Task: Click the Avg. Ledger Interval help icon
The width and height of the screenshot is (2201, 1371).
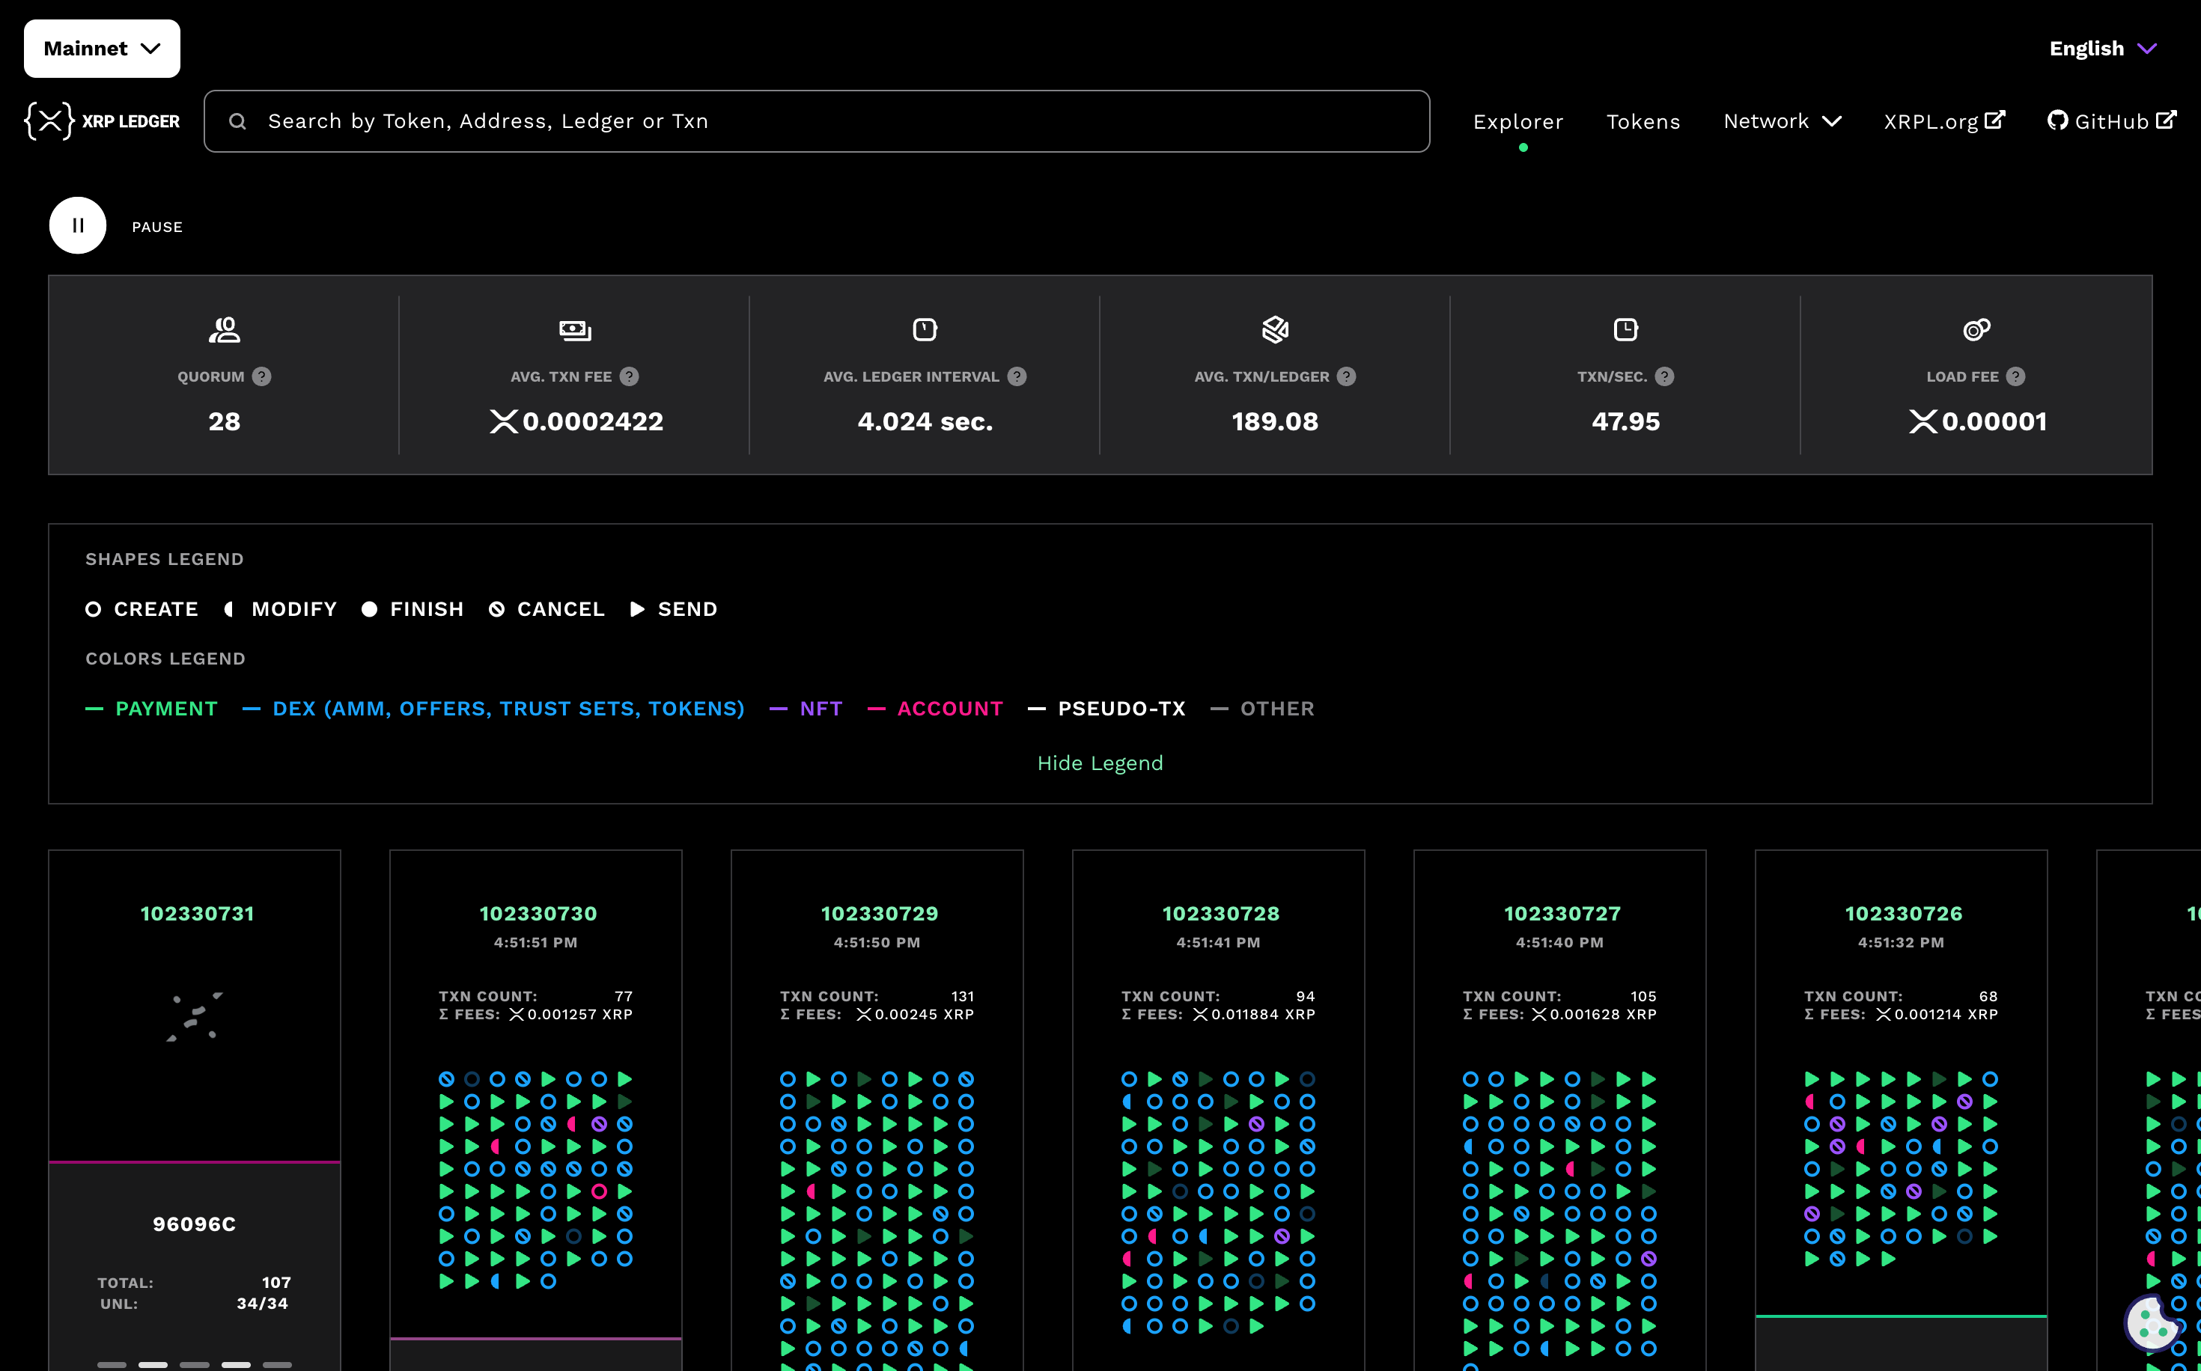Action: (1017, 376)
